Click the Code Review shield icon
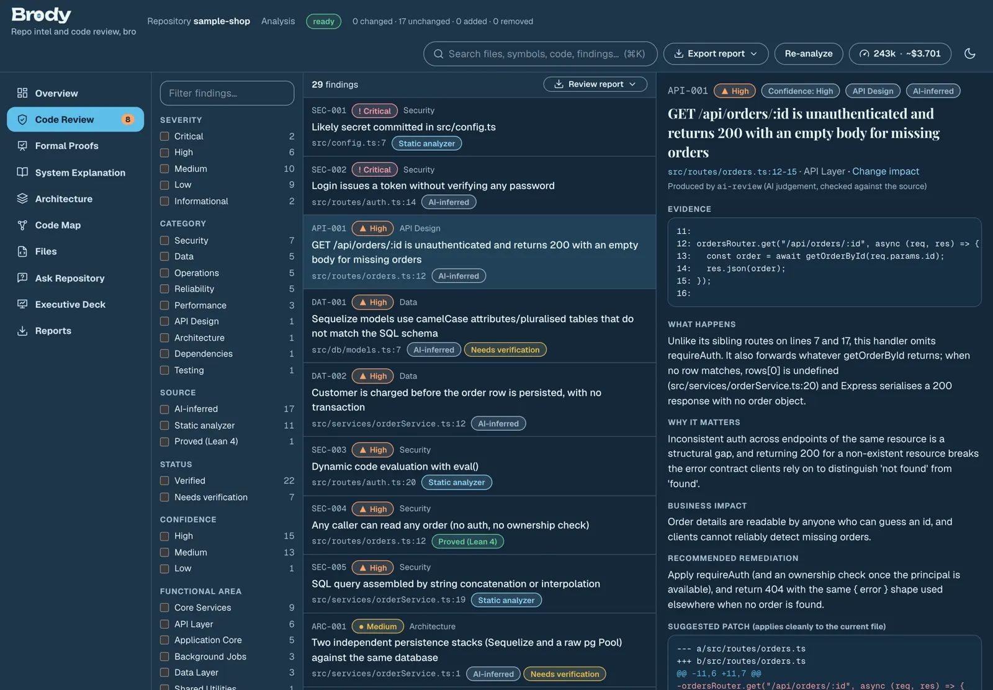Screen dimensions: 993x690 (x=22, y=120)
